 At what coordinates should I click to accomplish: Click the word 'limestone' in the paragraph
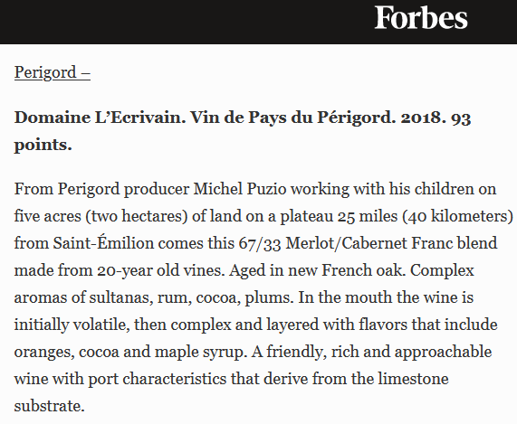(413, 379)
